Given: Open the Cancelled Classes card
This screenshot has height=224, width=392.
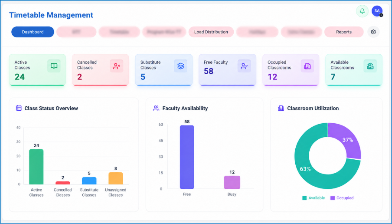Looking at the screenshot, I should 101,70.
